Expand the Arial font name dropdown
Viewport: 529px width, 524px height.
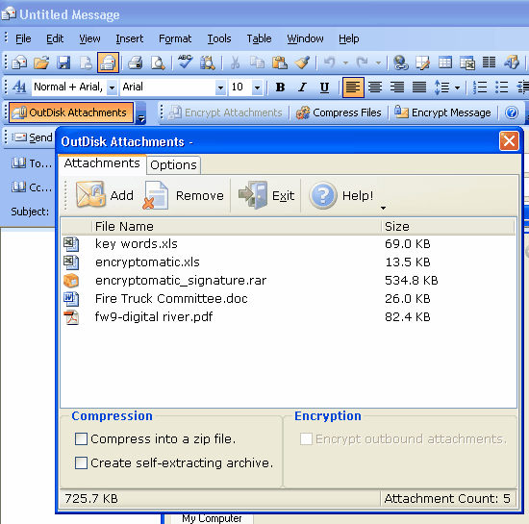(220, 87)
